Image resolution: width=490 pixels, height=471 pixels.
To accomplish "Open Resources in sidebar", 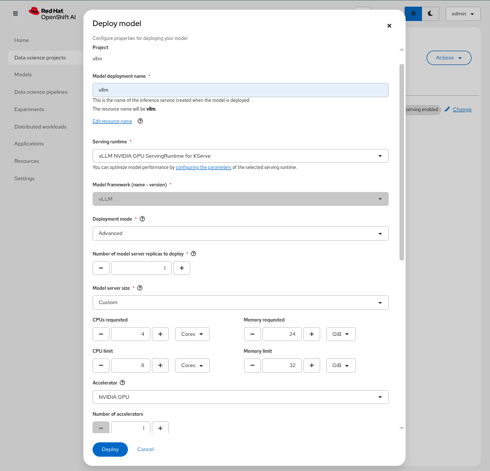I will pyautogui.click(x=27, y=161).
